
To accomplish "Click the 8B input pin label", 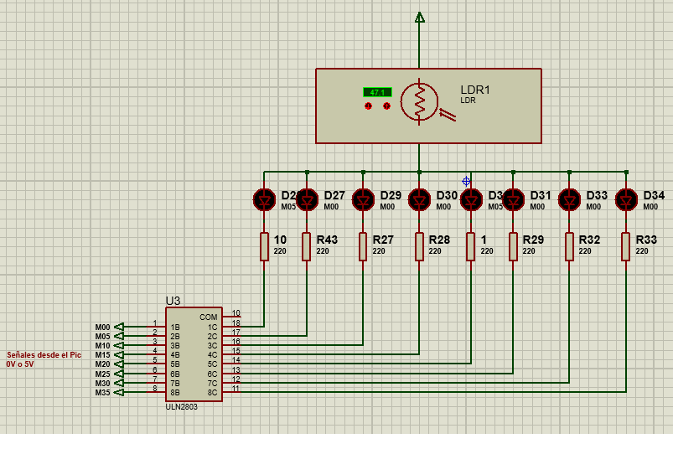I will (174, 393).
